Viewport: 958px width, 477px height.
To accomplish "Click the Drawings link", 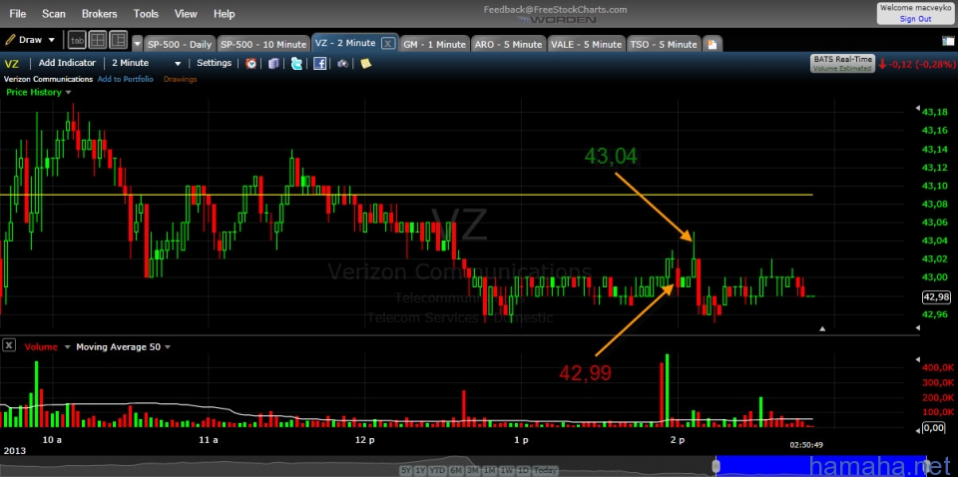I will 181,79.
